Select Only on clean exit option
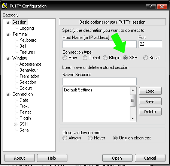The width and height of the screenshot is (170, 166). coord(115,138)
